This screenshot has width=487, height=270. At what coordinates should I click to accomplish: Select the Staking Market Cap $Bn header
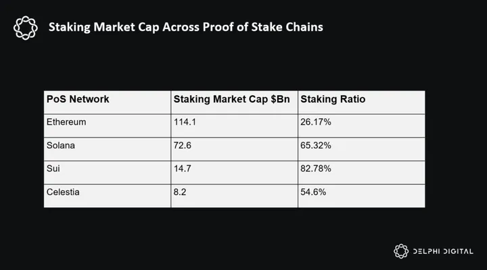[x=231, y=99]
